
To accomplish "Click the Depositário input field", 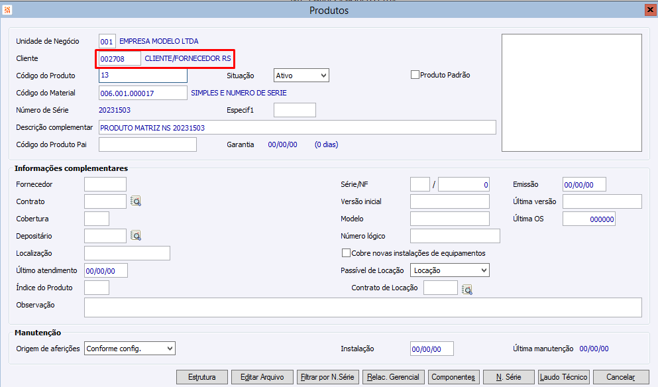I will (105, 236).
